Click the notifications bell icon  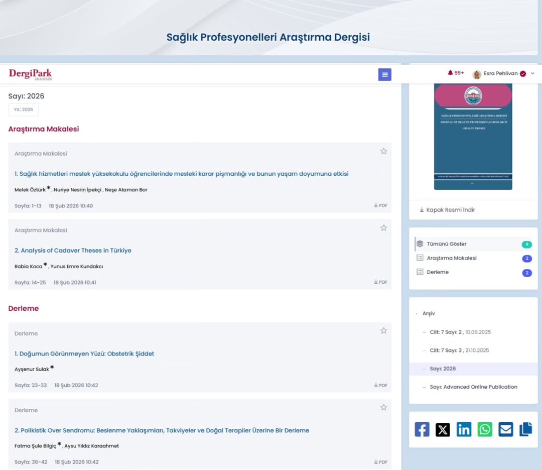(450, 73)
